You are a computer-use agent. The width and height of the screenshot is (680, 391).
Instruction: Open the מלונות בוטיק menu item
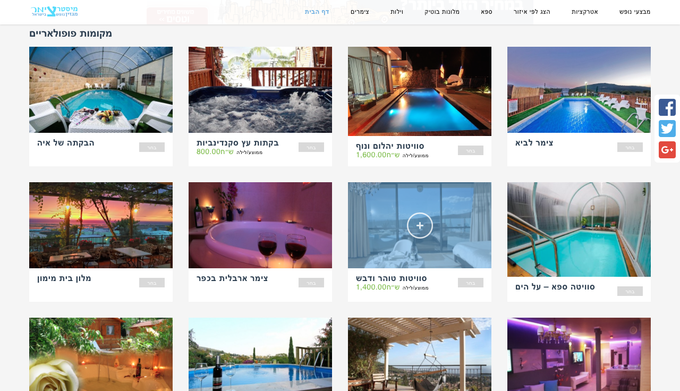pos(442,12)
